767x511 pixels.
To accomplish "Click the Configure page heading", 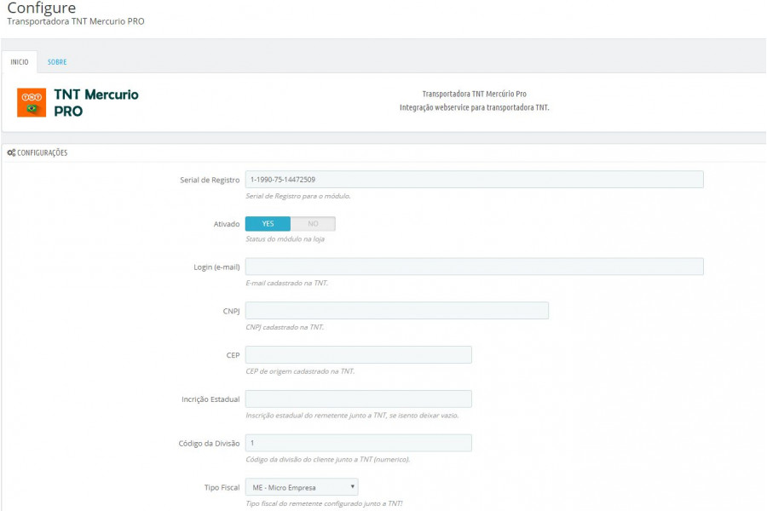I will pos(42,8).
